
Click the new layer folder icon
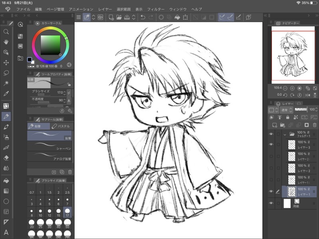pos(282,125)
